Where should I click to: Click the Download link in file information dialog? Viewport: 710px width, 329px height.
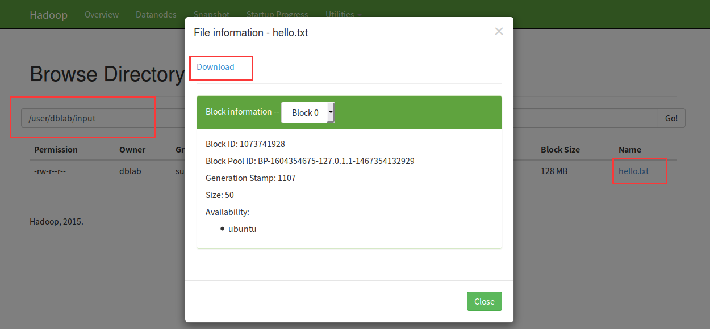(x=215, y=66)
